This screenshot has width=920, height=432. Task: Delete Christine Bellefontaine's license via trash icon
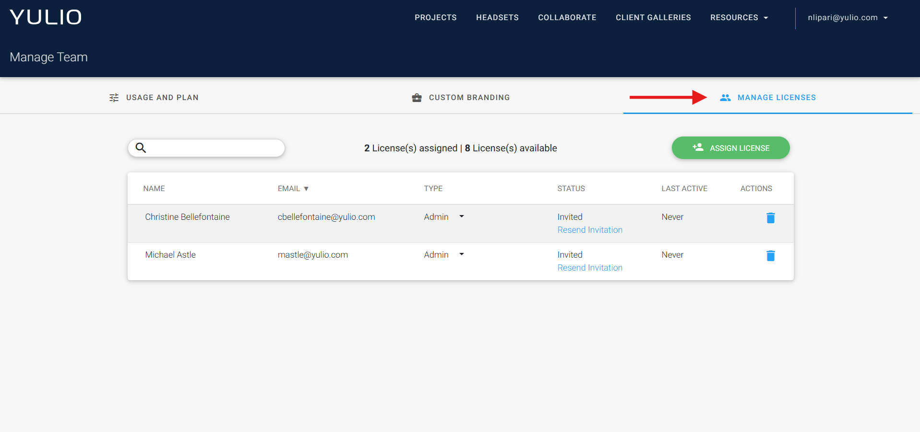[771, 218]
